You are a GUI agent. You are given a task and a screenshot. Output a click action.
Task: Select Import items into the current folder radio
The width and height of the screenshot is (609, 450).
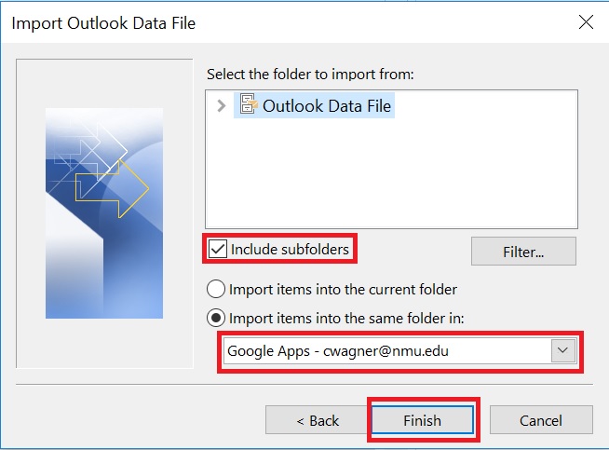216,289
